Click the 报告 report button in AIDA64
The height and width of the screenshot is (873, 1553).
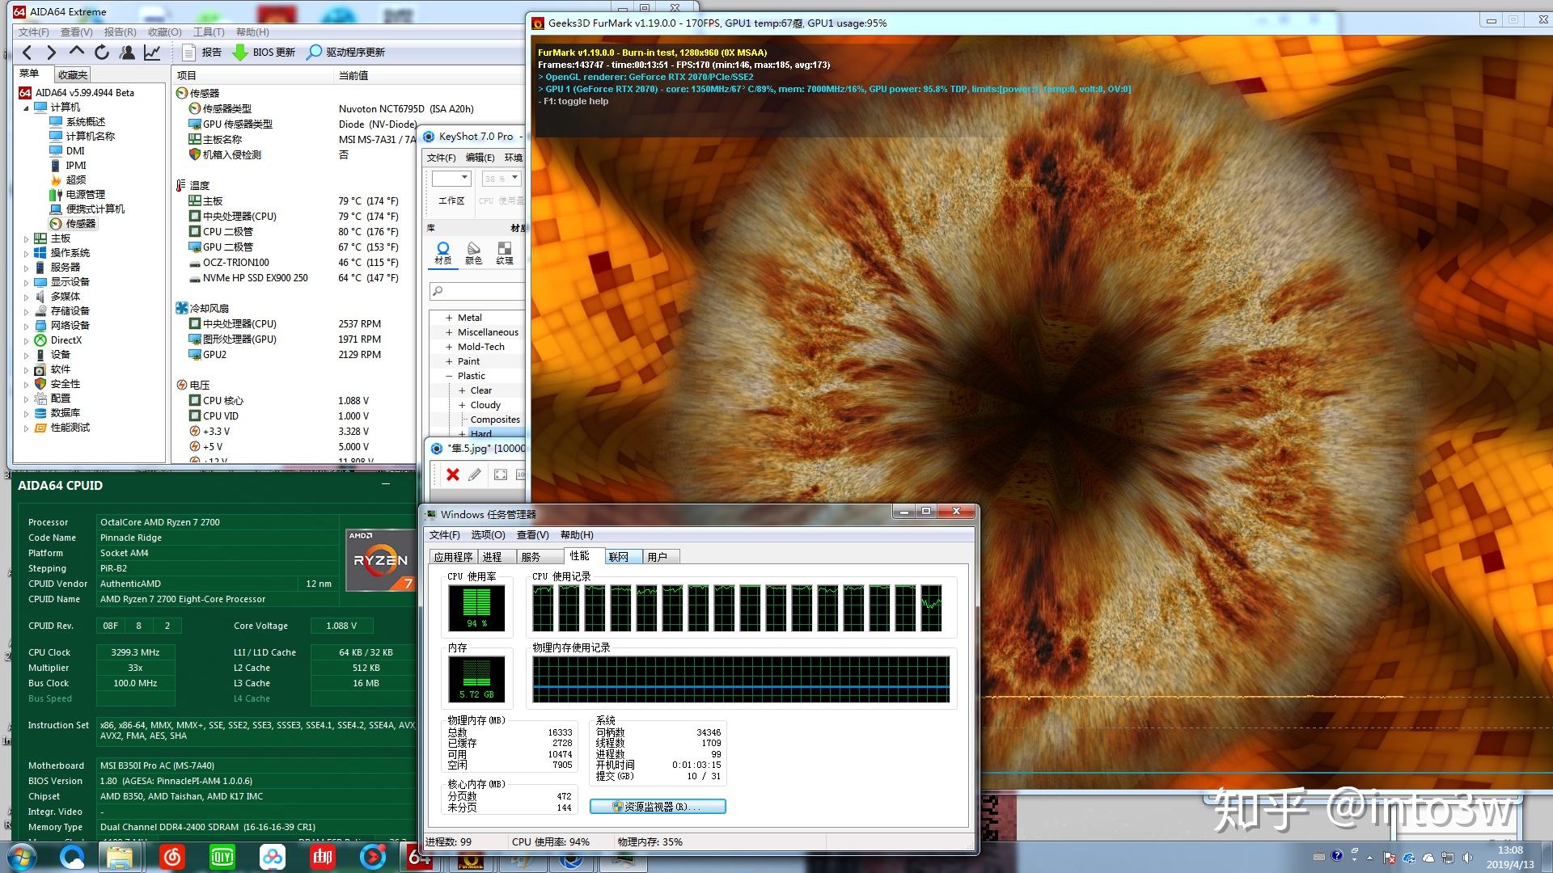[201, 53]
